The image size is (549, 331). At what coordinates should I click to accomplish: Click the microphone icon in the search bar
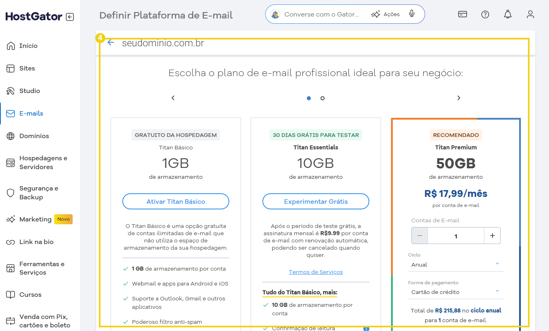click(x=411, y=14)
